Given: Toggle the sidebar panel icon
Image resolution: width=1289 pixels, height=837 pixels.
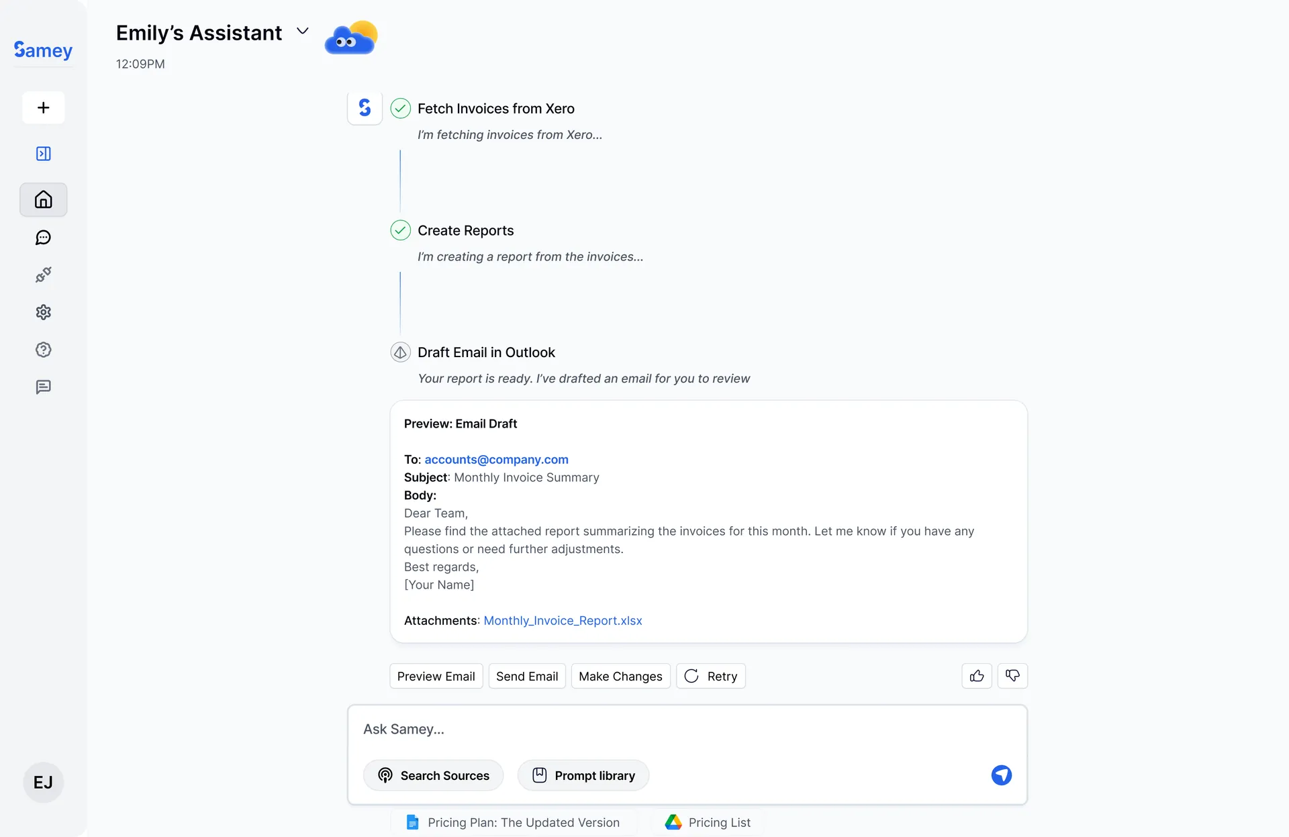Looking at the screenshot, I should [44, 154].
